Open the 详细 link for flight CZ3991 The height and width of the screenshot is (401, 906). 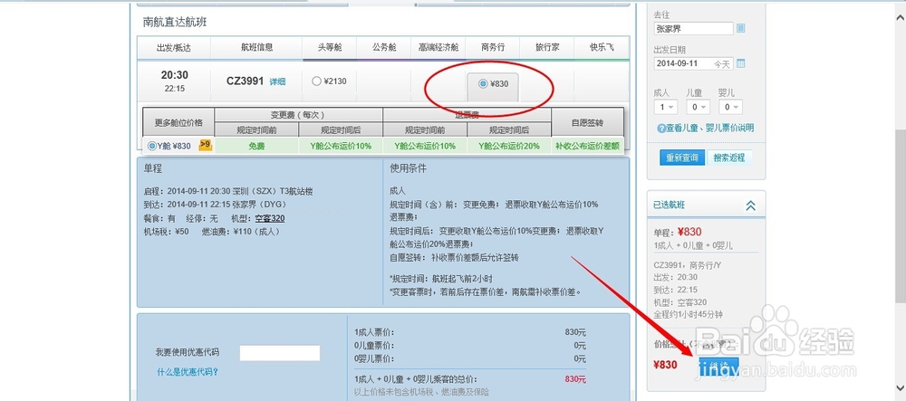[277, 82]
